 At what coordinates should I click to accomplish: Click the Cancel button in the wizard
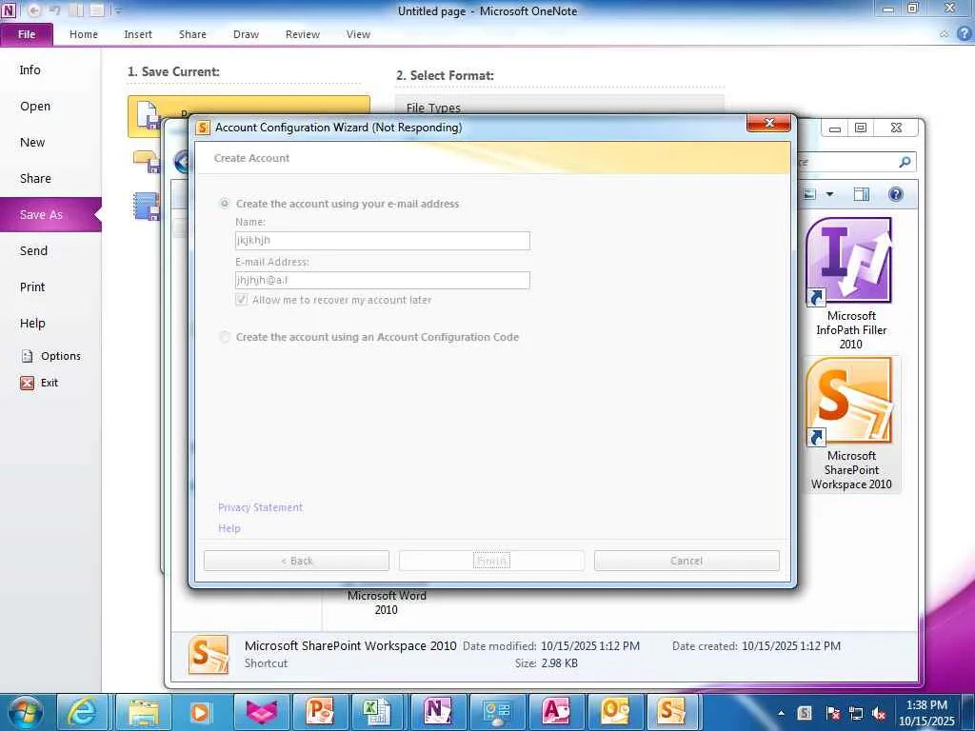[x=686, y=561]
